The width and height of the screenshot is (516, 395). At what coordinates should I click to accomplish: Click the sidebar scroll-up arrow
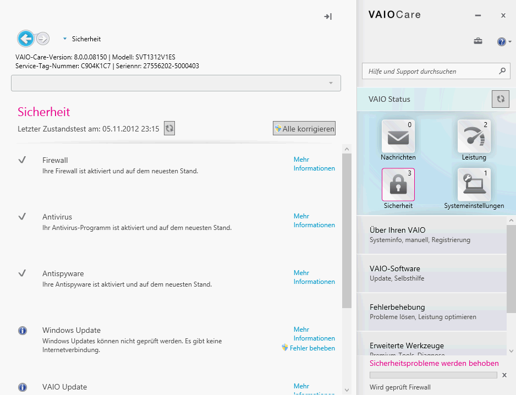[511, 221]
